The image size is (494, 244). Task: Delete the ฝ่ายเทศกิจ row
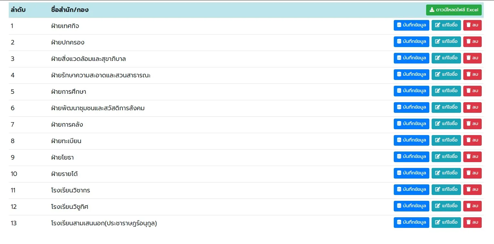coord(472,25)
